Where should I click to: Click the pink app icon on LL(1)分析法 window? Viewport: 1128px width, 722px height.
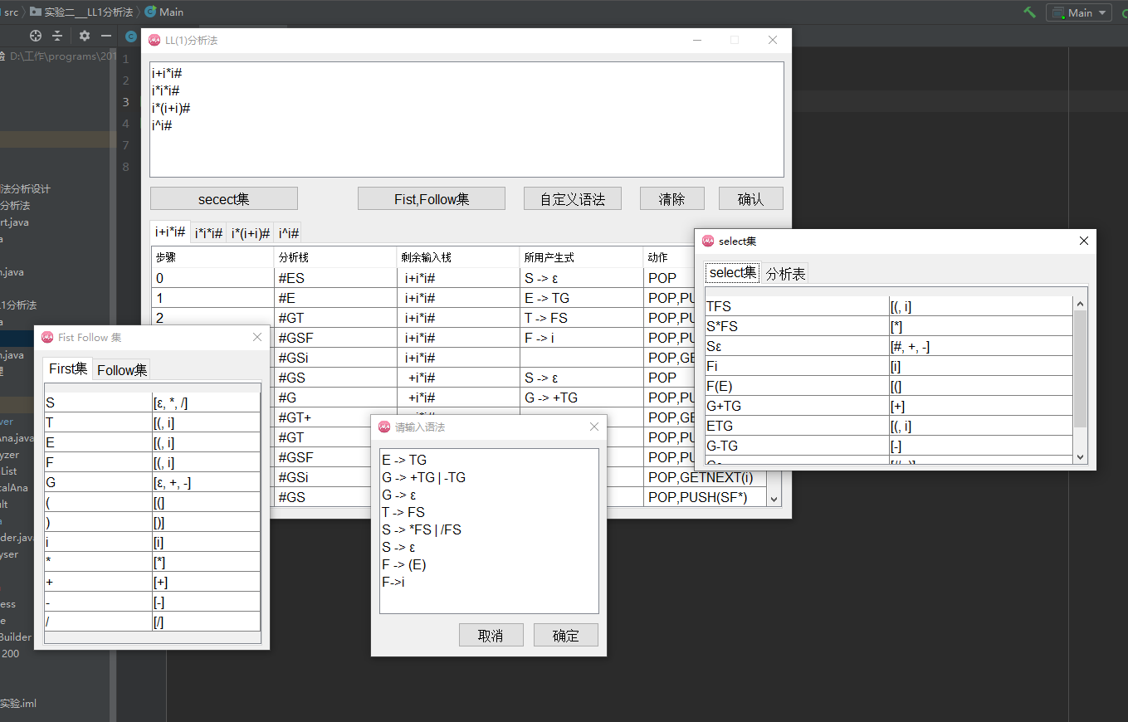pyautogui.click(x=154, y=40)
